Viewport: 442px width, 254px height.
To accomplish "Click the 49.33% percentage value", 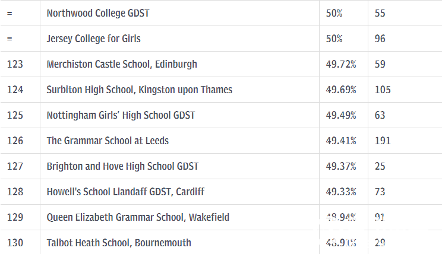I will tap(341, 192).
